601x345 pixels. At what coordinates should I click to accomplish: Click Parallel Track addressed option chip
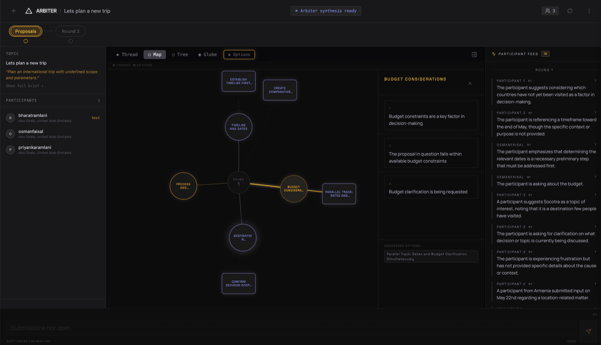tap(431, 256)
